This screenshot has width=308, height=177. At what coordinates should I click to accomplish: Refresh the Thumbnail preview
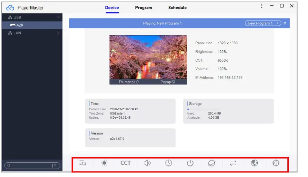point(129,82)
